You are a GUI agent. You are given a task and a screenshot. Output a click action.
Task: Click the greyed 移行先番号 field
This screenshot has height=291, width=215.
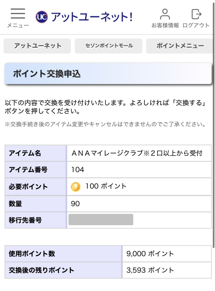(x=101, y=220)
